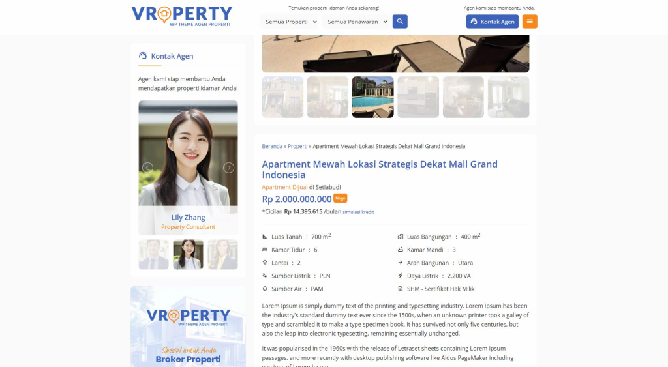
Task: Select the male agent thumbnail
Action: 153,254
